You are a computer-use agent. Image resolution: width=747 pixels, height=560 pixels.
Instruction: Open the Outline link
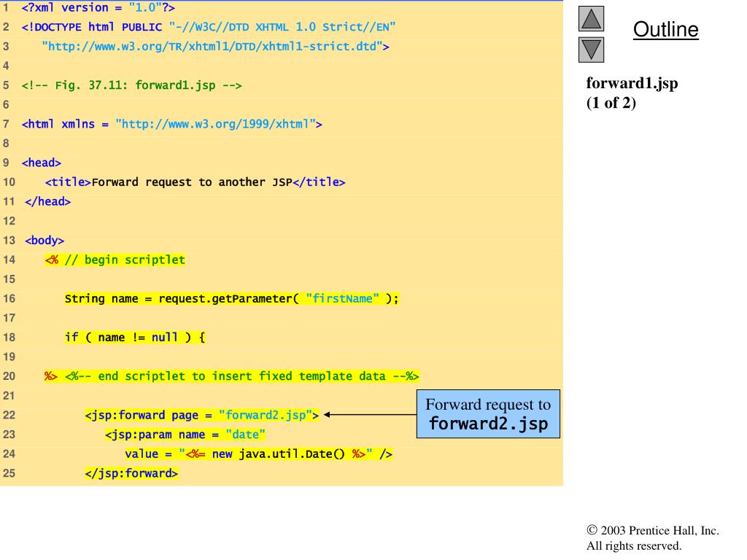(x=665, y=29)
